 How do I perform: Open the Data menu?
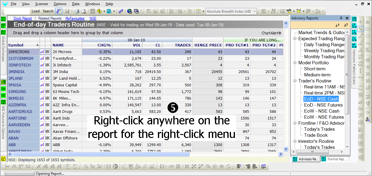click(76, 4)
